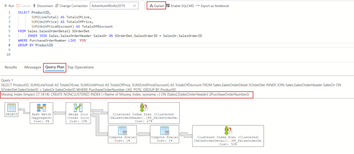
Task: Click line number 10 in the editor gutter
Action: point(9,55)
